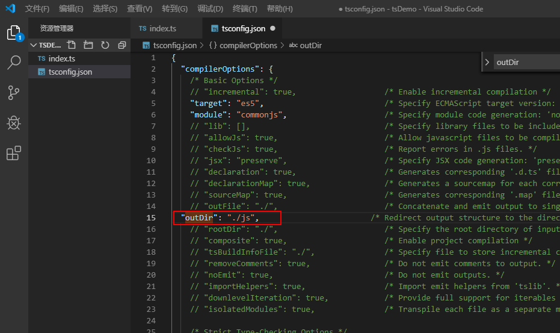Click the commented "incremental" line 4
This screenshot has height=333, width=560.
pos(243,92)
